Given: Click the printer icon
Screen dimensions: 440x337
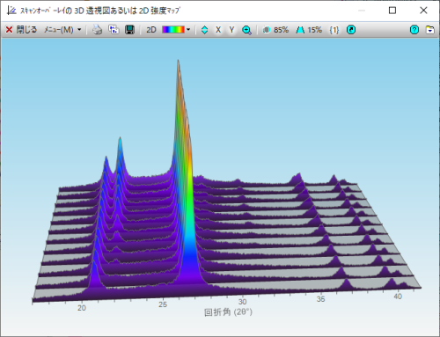Looking at the screenshot, I should (x=97, y=30).
